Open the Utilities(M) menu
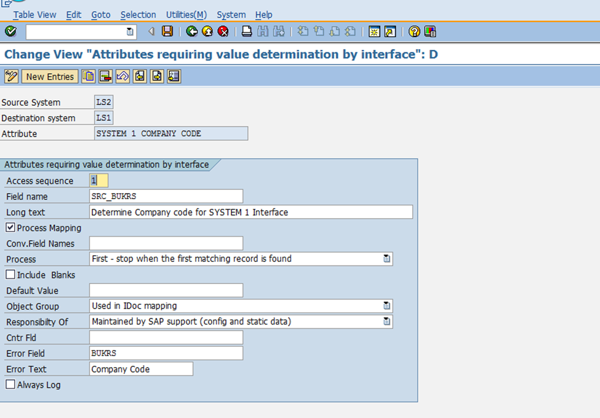 tap(186, 15)
